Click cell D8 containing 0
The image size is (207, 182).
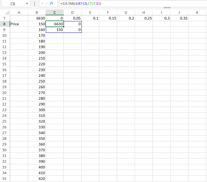coord(72,24)
